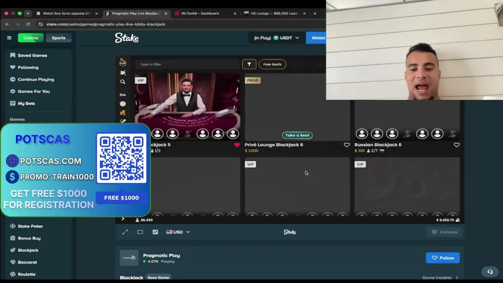
Task: Follow Pragmatic Play provider
Action: [443, 258]
